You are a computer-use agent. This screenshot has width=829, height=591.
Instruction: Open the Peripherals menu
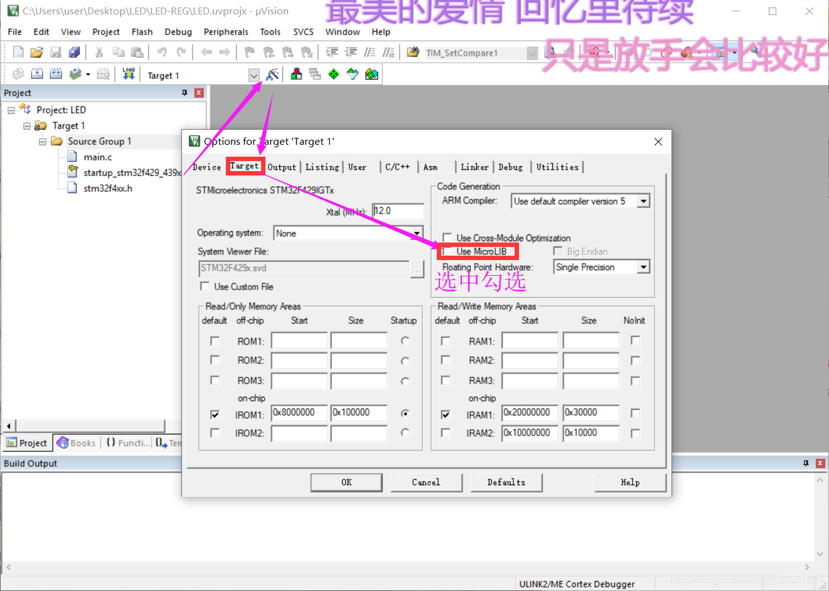[226, 32]
